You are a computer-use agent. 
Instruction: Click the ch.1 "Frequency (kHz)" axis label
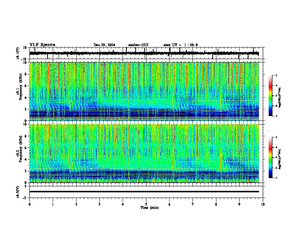point(21,87)
